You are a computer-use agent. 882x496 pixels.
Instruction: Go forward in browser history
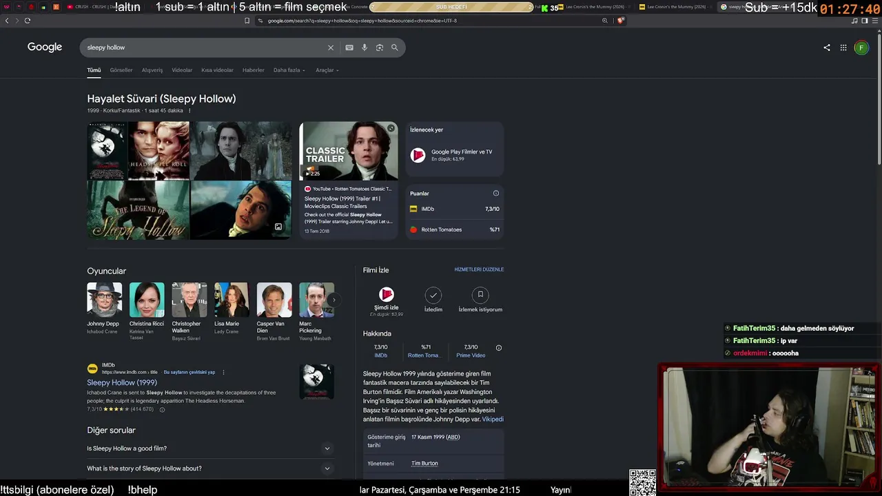[17, 21]
